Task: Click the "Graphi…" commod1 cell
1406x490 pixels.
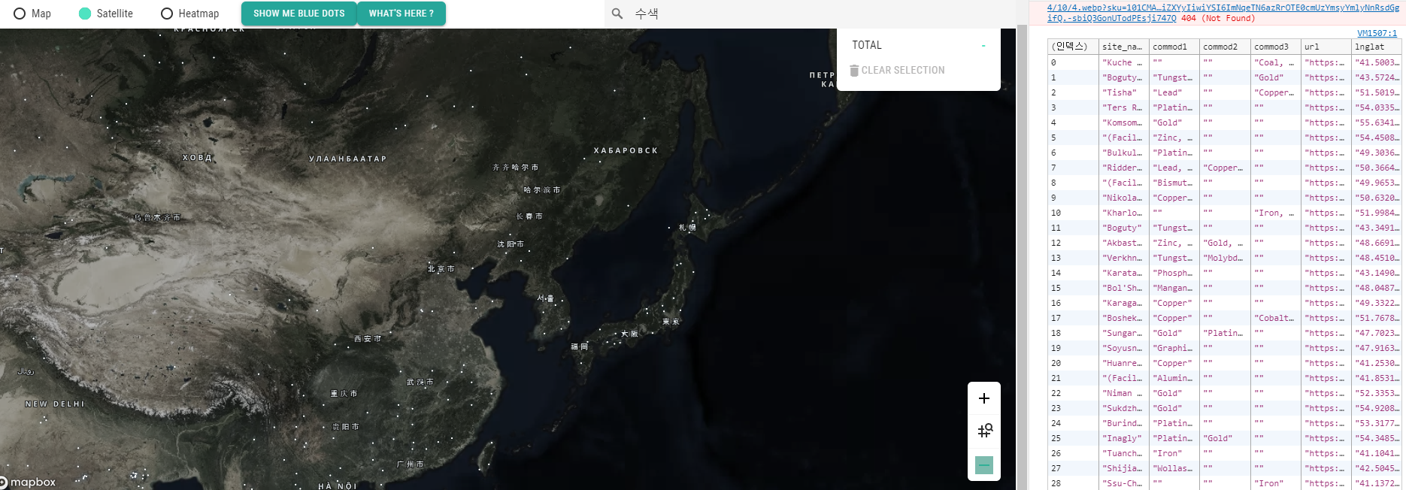Action: point(1174,348)
